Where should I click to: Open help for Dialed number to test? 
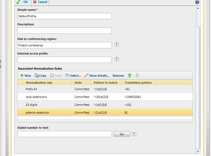click(x=133, y=134)
